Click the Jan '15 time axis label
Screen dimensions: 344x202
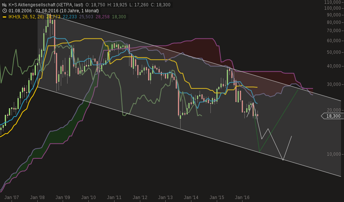[x=216, y=198]
